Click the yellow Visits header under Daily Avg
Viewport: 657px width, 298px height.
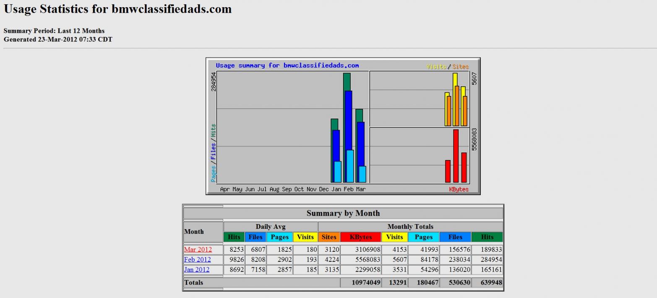tap(305, 237)
